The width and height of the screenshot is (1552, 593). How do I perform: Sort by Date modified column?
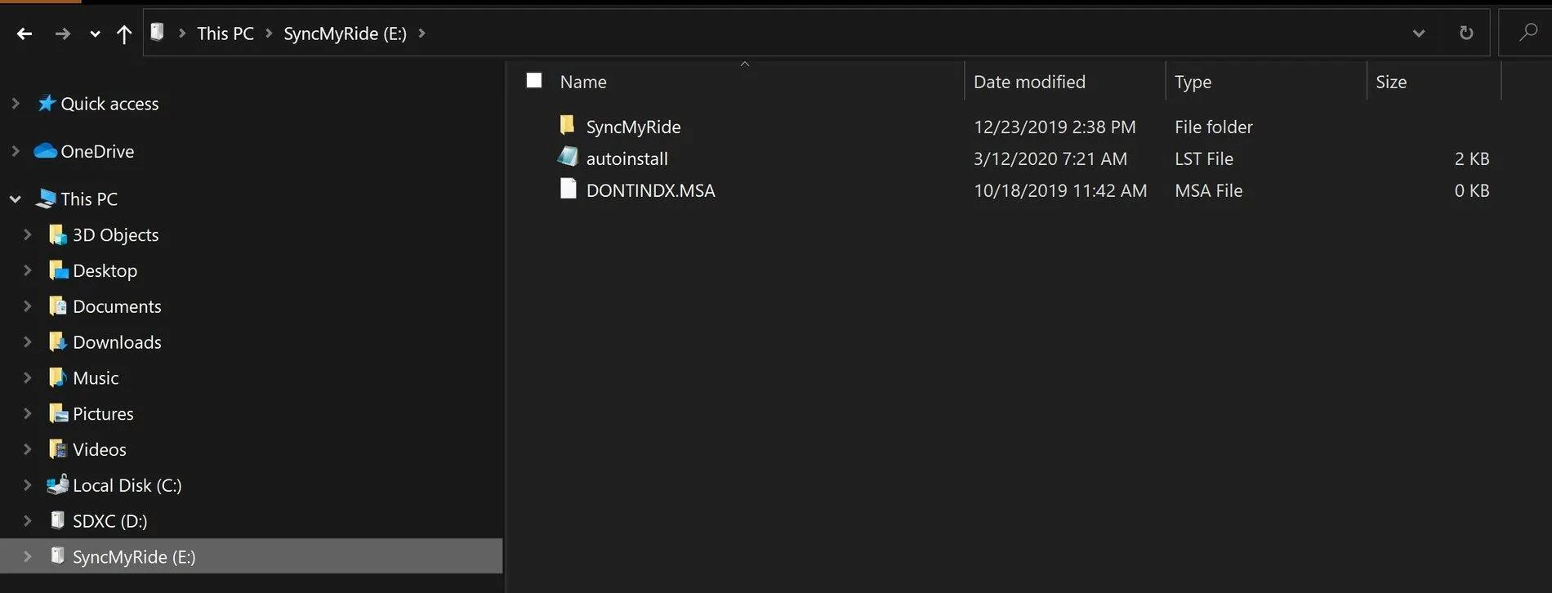coord(1029,82)
